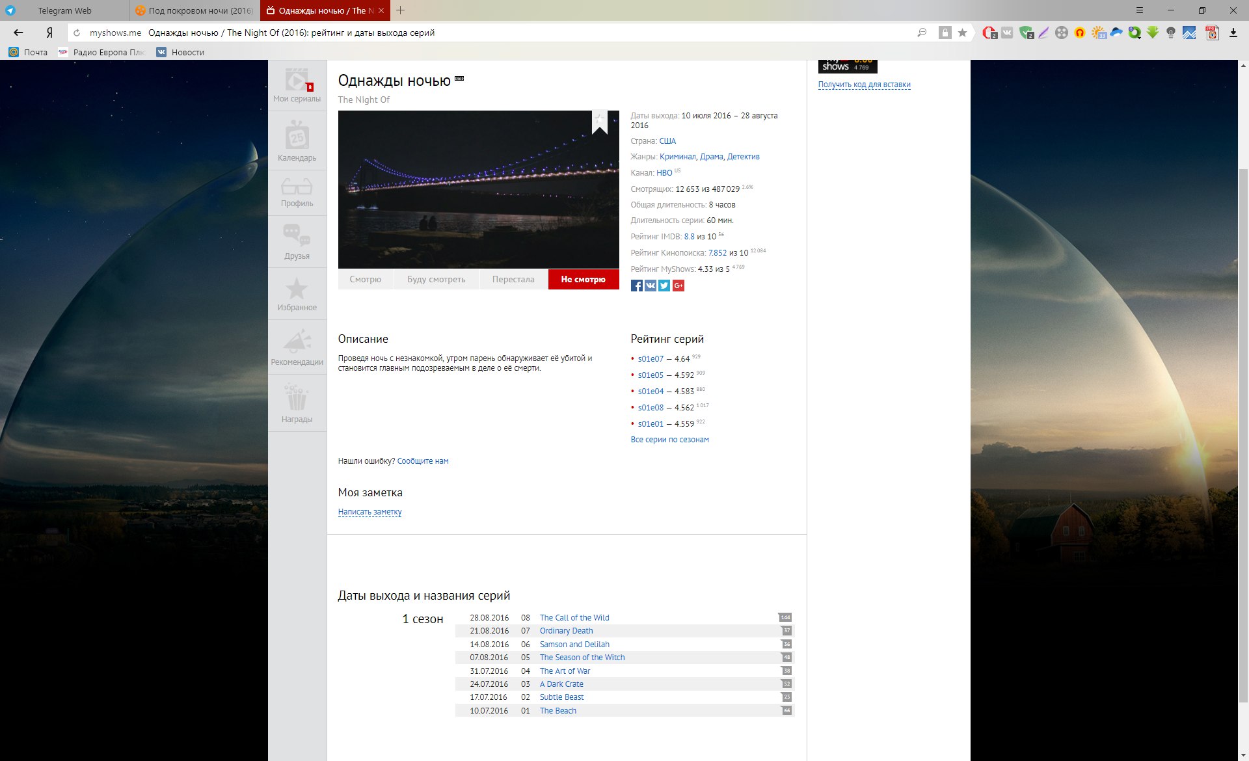Open the green download arrow extension
Screen dimensions: 1249x761
click(1153, 33)
